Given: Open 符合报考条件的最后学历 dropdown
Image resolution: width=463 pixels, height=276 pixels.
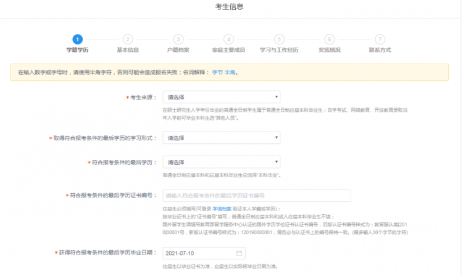Looking at the screenshot, I should (222, 162).
